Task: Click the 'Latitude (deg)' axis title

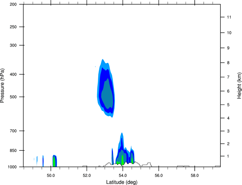Action: pos(122,182)
